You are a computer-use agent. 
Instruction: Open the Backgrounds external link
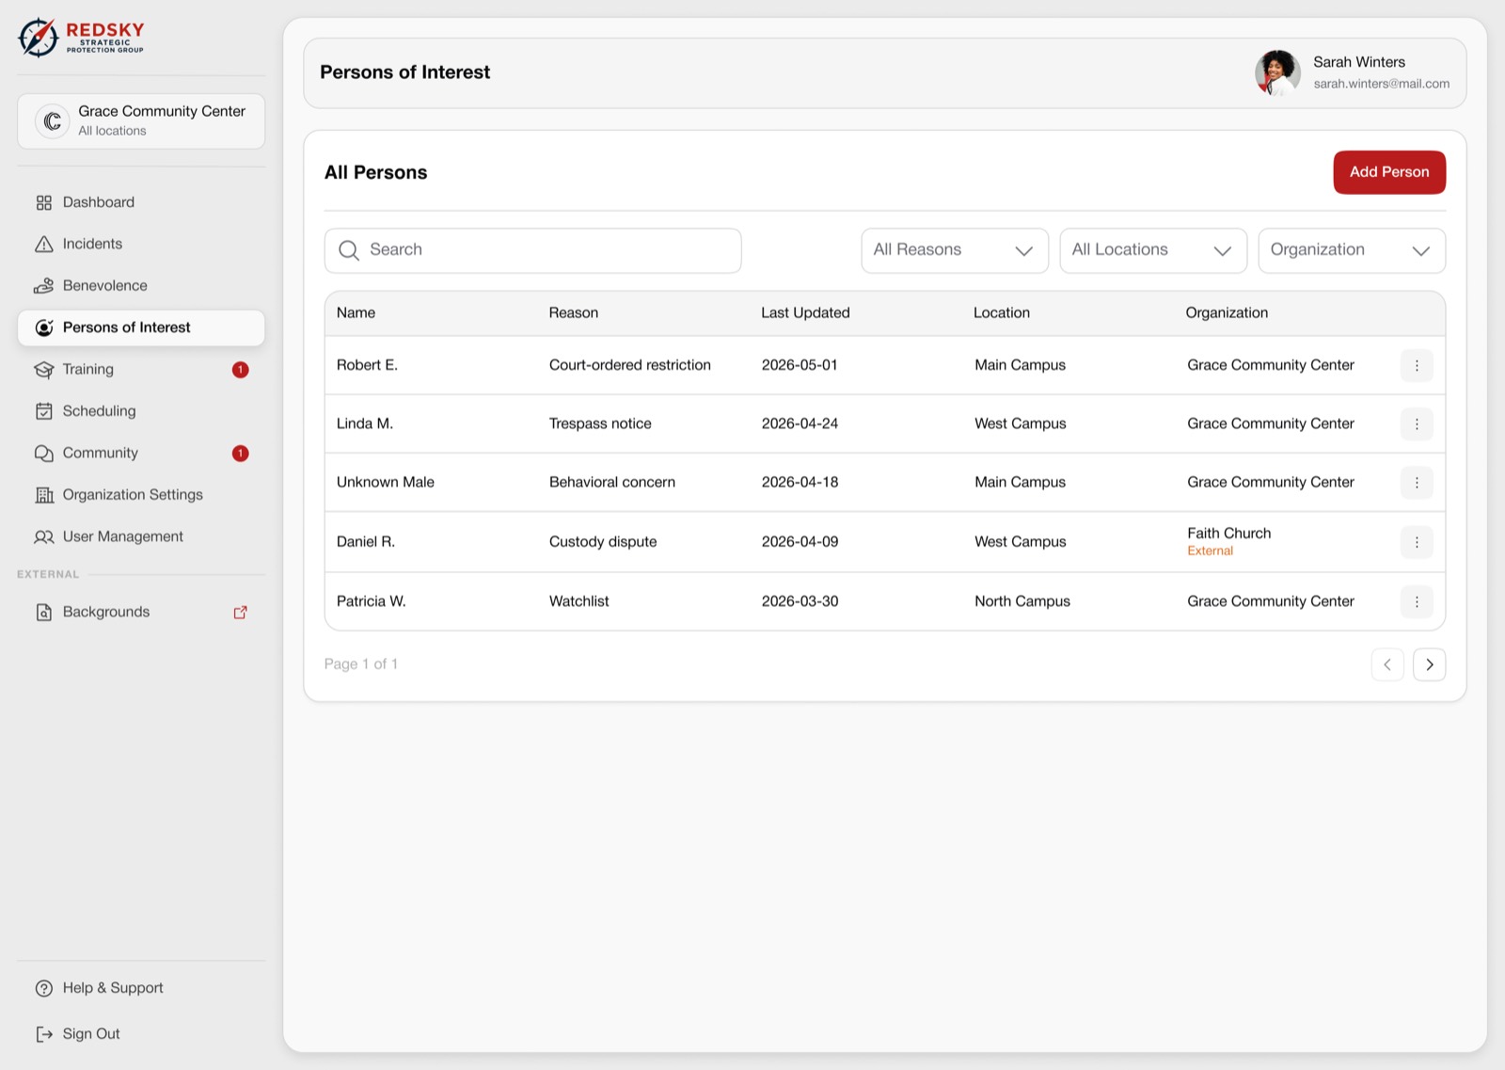tap(141, 612)
